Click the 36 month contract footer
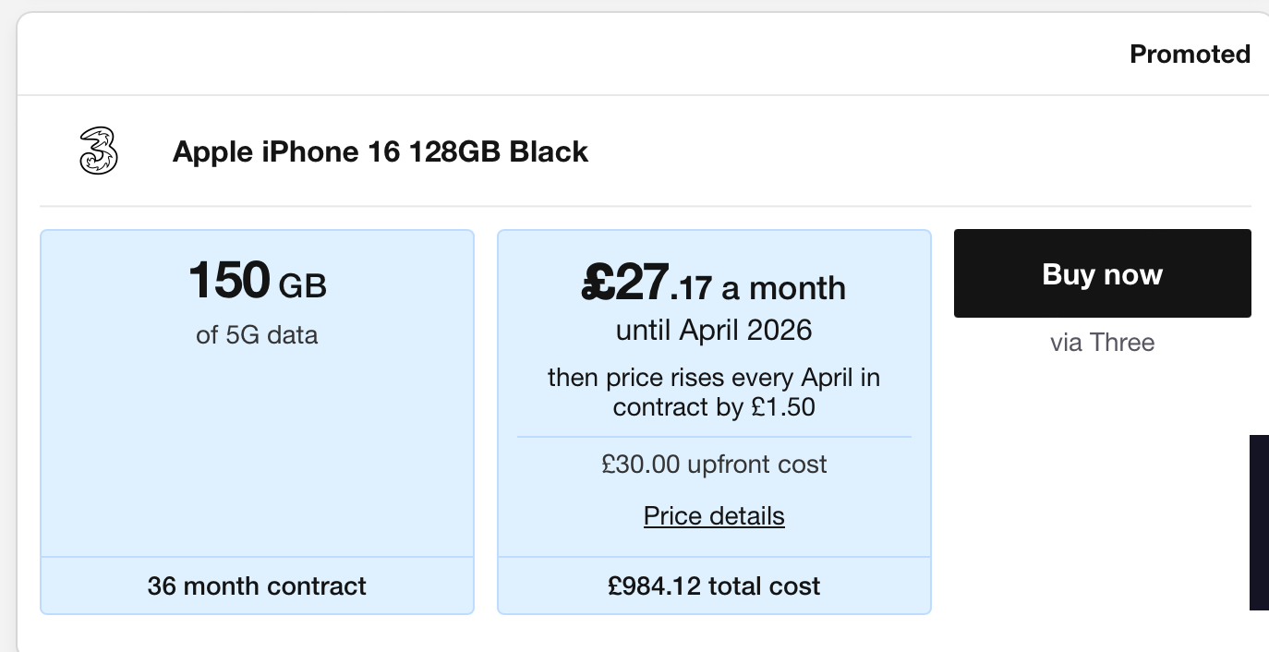Viewport: 1269px width, 652px height. click(257, 586)
